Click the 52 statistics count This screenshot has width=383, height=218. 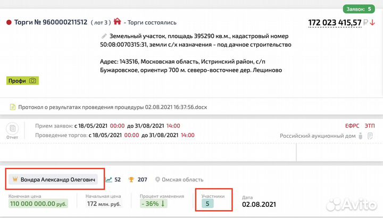118,180
